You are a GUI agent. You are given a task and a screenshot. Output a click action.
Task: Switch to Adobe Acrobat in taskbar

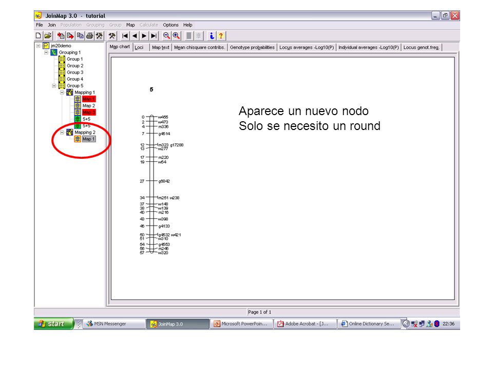point(305,324)
